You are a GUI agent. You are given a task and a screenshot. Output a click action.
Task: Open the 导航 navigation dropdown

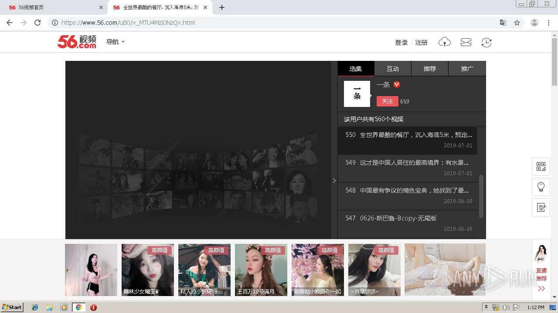click(x=116, y=42)
